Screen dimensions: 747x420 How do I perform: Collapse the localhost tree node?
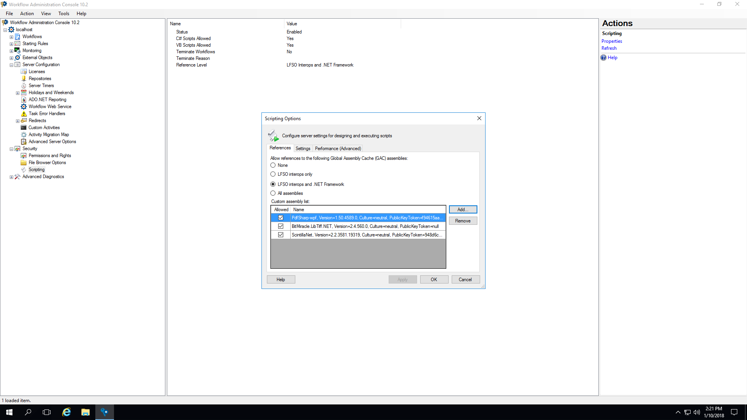(5, 30)
